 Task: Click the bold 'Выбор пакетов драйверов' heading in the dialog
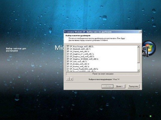(x=78, y=36)
